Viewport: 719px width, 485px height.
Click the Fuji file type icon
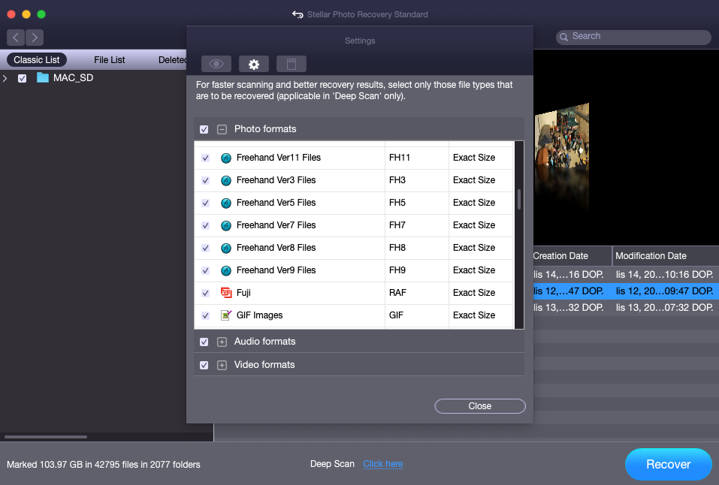click(x=226, y=293)
